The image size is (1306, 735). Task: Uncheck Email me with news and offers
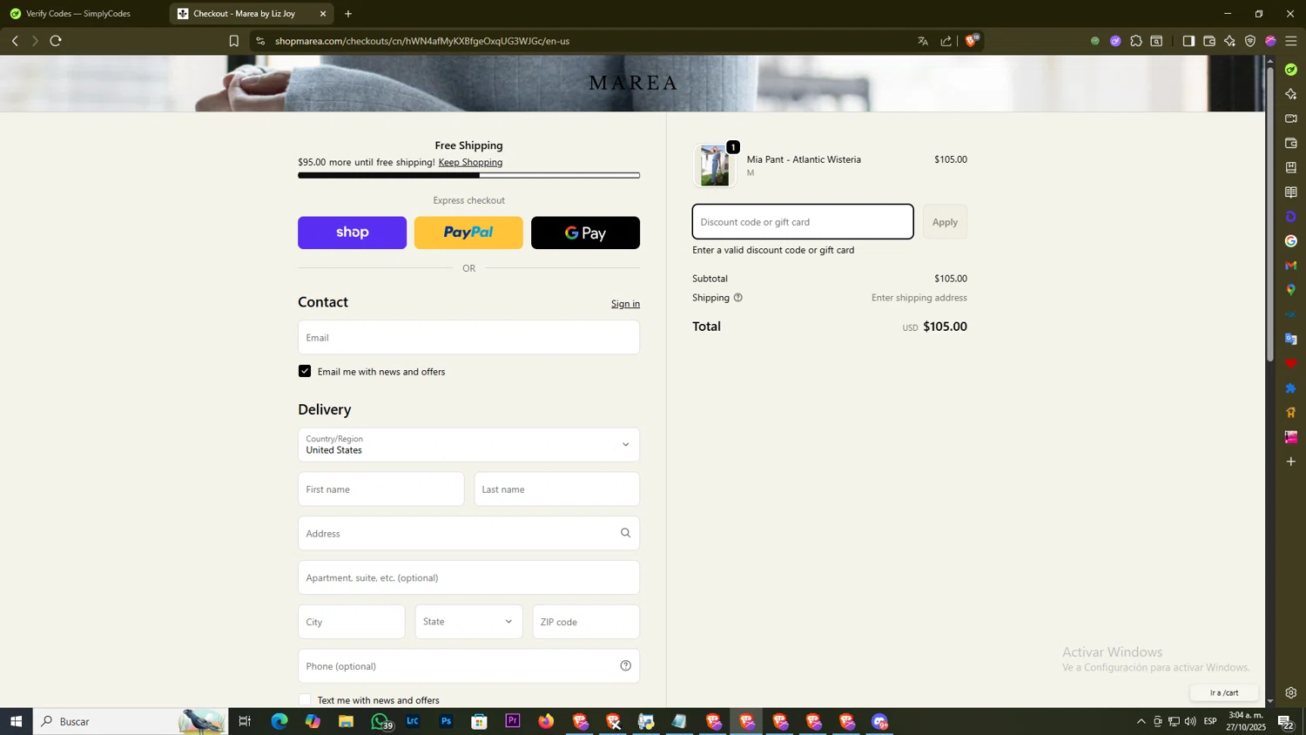click(x=305, y=371)
